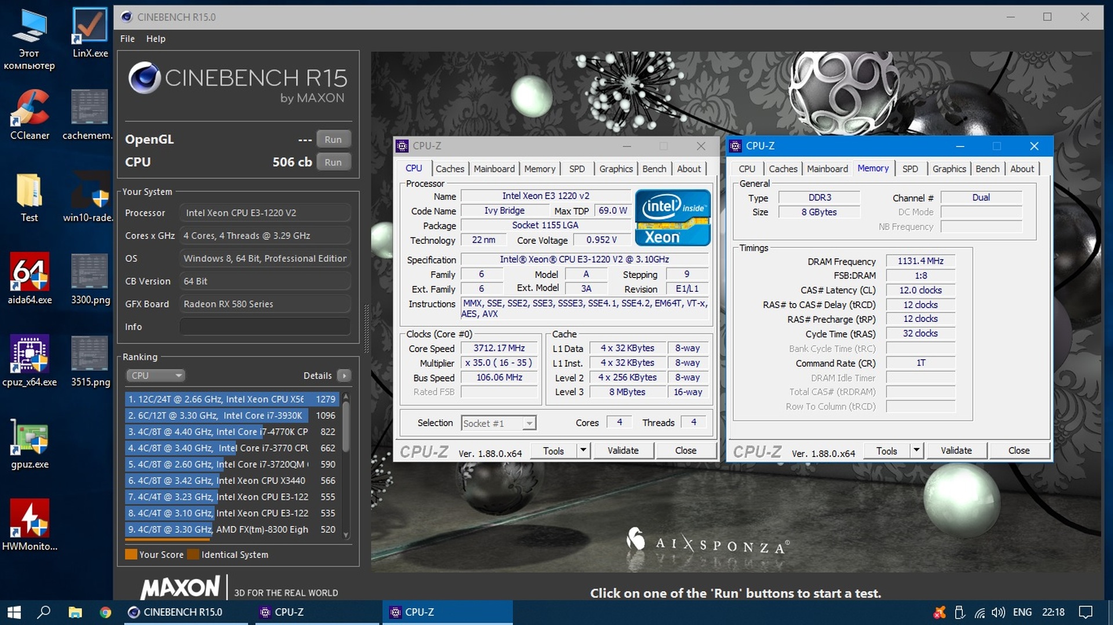Select ranking entry 1 Xeon X5650 1279
Viewport: 1113px width, 625px height.
point(231,399)
